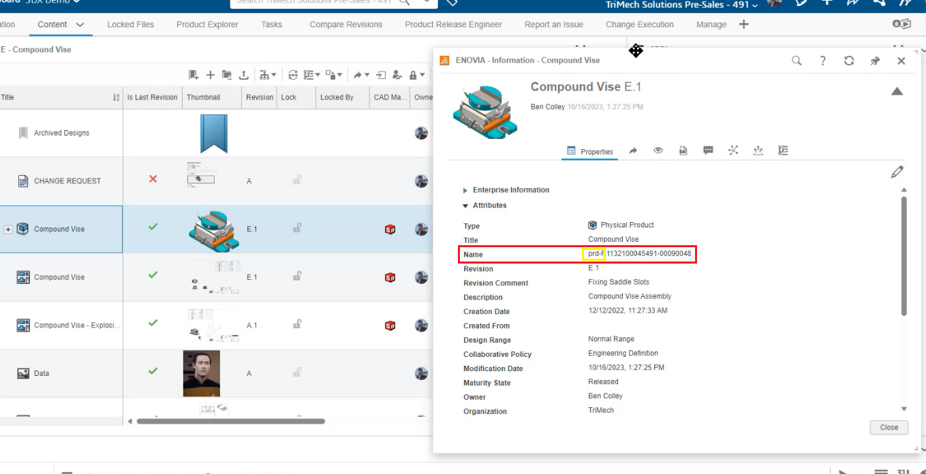Pin the ENOVIA Information panel
This screenshot has height=474, width=926.
click(875, 61)
